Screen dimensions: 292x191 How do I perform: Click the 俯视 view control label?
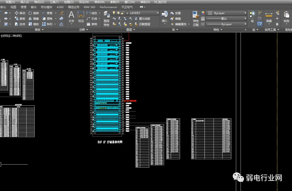click(x=6, y=36)
